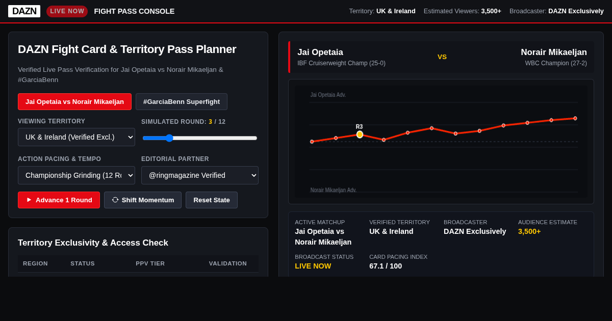
Task: Click the IBF Cruiserweight Champ (25-0) text
Action: [x=342, y=63]
